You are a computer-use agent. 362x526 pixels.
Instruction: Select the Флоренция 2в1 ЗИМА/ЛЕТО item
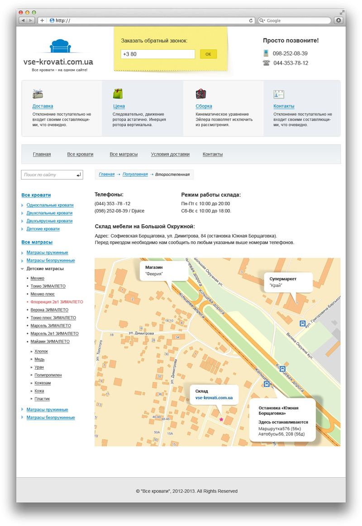click(x=57, y=302)
